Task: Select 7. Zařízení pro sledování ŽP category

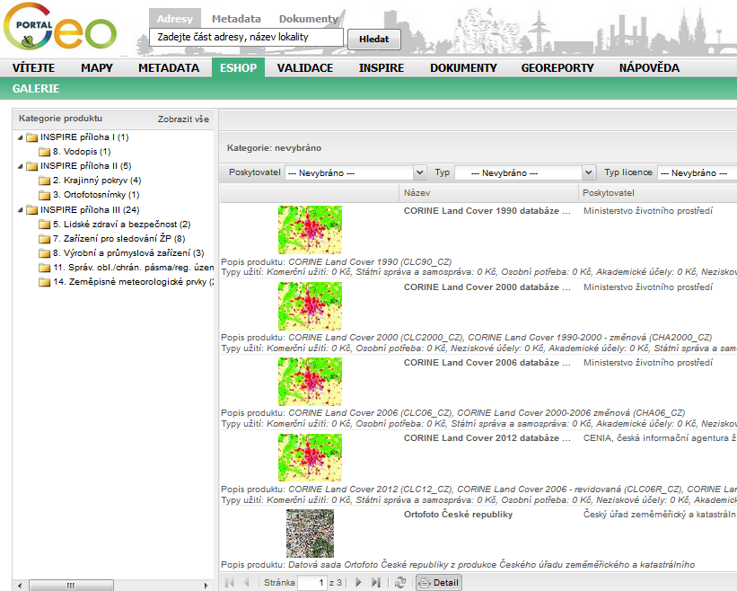Action: 118,238
